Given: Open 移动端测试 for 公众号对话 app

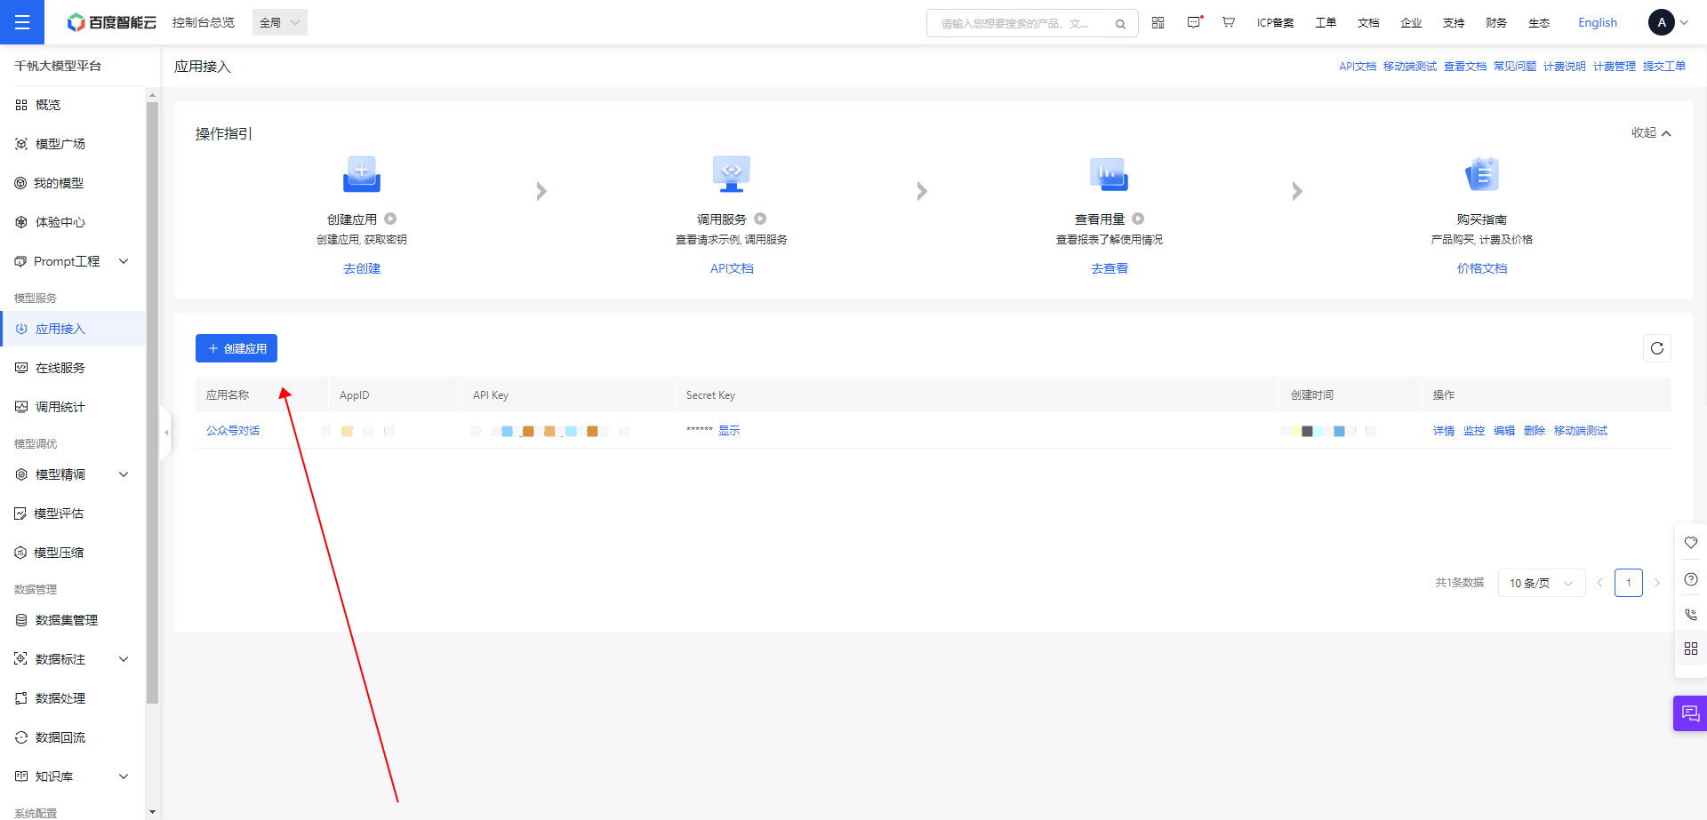Looking at the screenshot, I should pos(1581,431).
